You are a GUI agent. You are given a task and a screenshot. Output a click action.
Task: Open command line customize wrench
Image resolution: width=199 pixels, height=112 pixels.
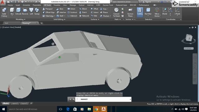point(73,99)
